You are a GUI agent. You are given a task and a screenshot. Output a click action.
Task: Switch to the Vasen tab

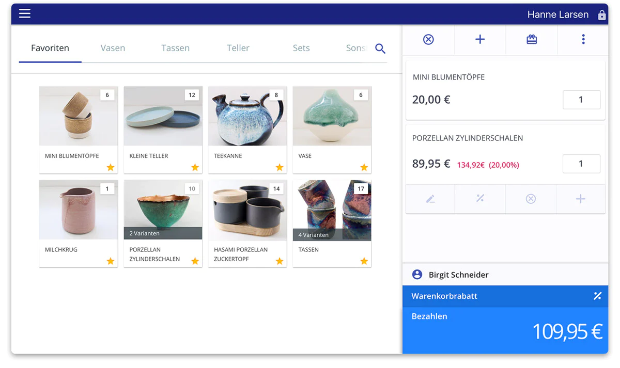coord(113,48)
